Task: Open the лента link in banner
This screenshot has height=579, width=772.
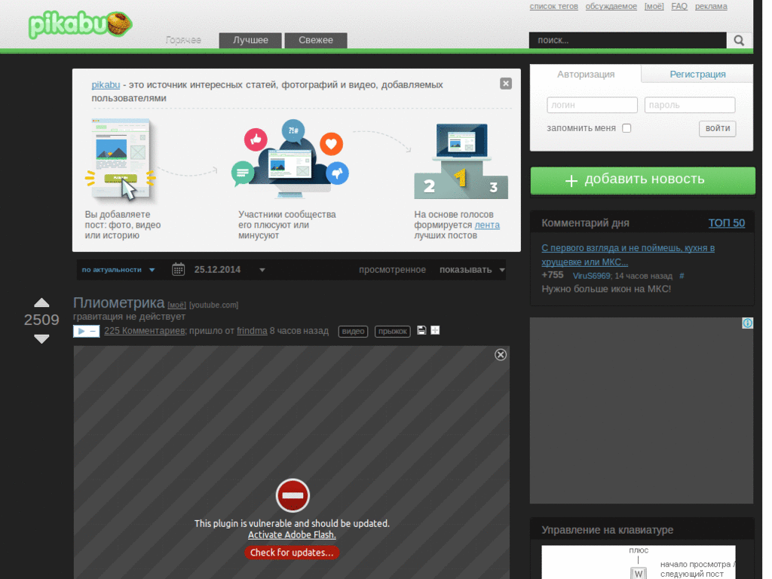Action: 487,225
